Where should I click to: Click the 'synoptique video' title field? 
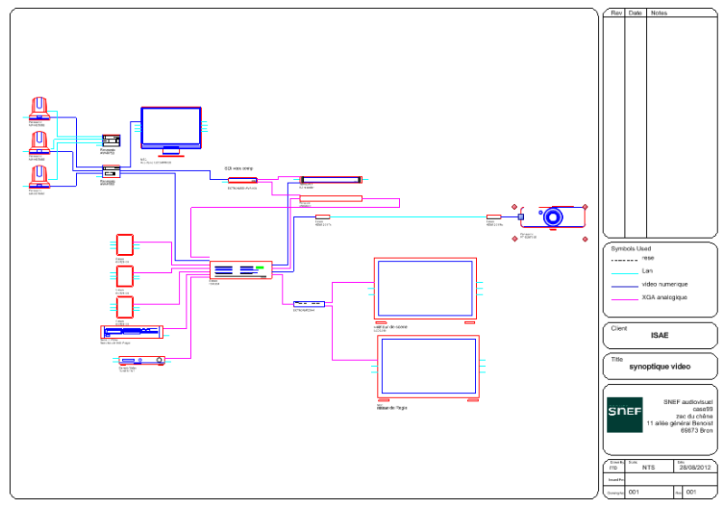pos(659,368)
